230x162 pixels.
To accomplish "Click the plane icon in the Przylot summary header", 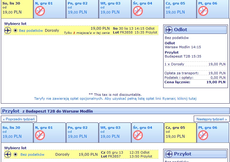I will click(169, 154).
